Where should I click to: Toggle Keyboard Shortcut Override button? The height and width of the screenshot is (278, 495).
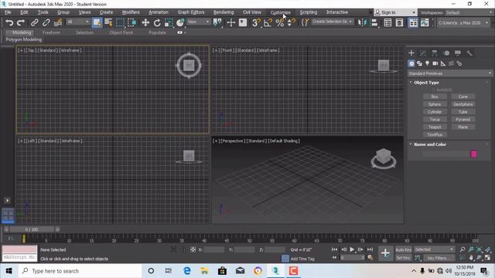[243, 22]
